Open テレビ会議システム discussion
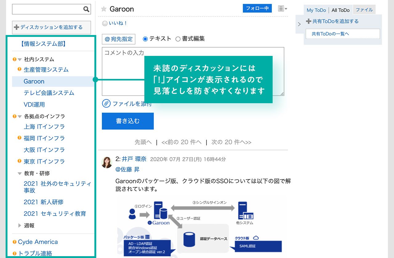This screenshot has width=394, height=258. [49, 93]
